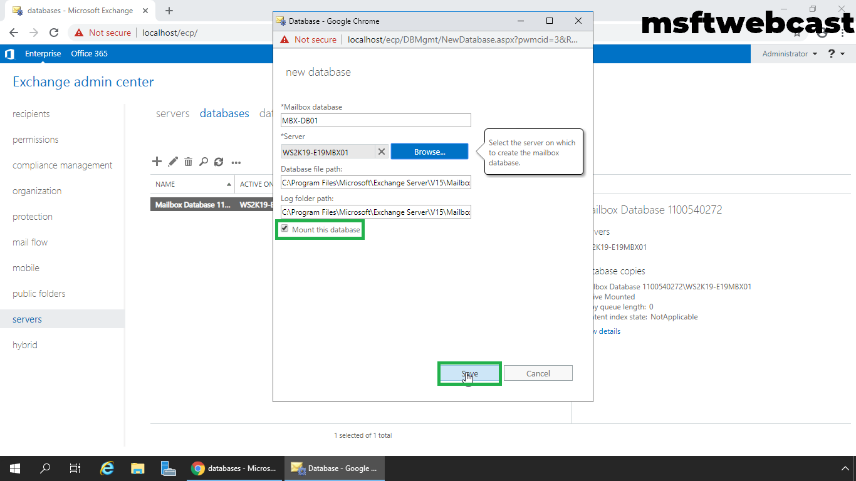Select mail flow in left navigation

tap(30, 242)
